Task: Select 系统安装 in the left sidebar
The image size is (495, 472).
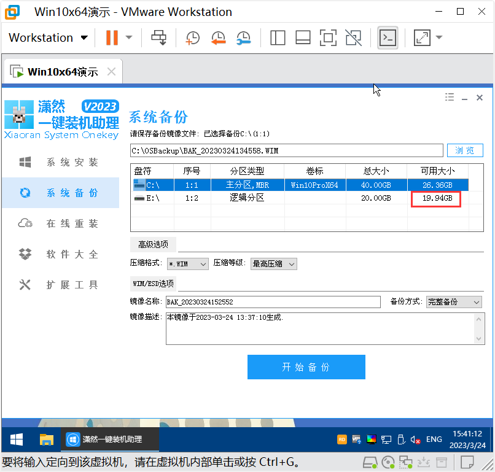Action: pyautogui.click(x=60, y=163)
